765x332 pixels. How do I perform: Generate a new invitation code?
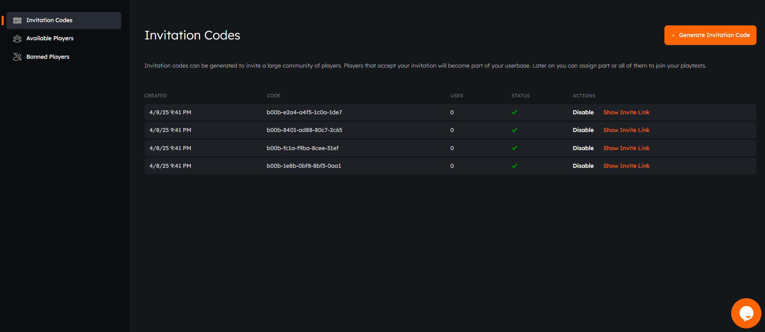pyautogui.click(x=710, y=35)
